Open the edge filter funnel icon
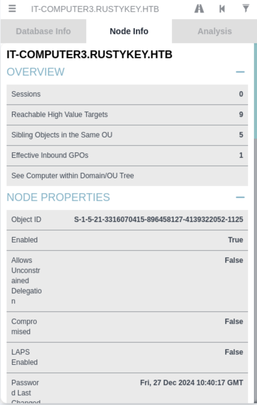This screenshot has height=405, width=257. pos(246,9)
